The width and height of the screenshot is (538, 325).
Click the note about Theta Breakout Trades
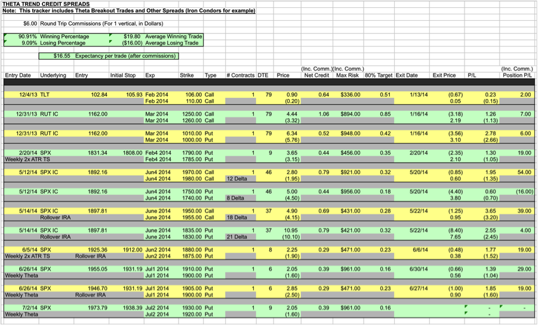(x=128, y=11)
